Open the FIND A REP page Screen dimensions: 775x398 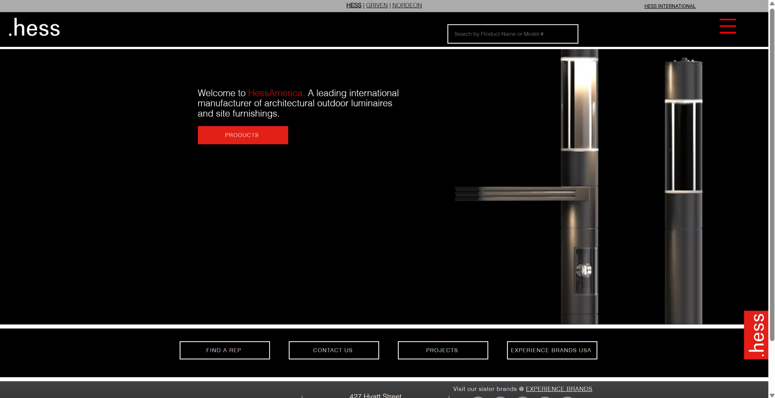224,350
